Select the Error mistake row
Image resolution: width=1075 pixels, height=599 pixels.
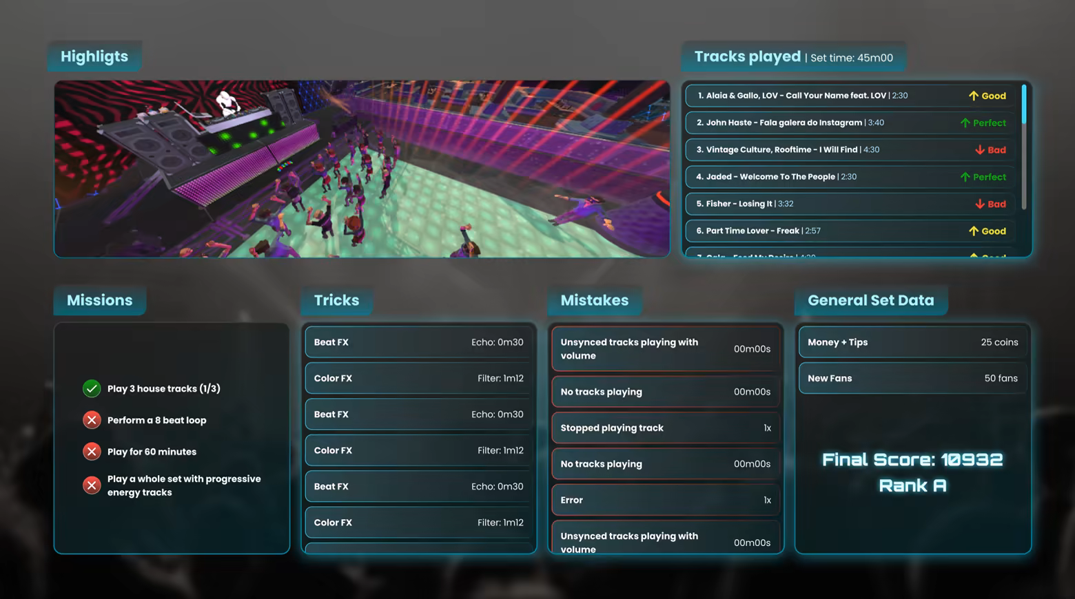click(665, 500)
